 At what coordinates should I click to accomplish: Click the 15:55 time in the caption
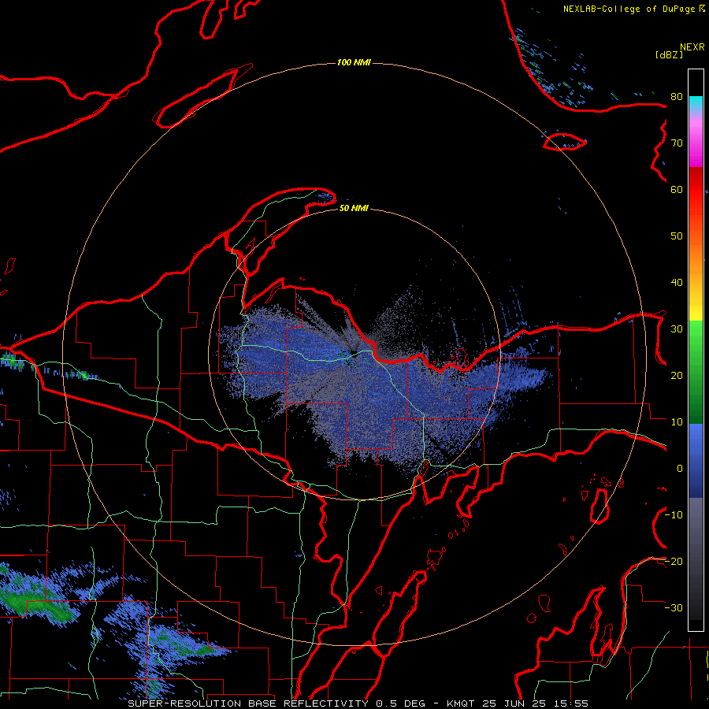(x=572, y=703)
